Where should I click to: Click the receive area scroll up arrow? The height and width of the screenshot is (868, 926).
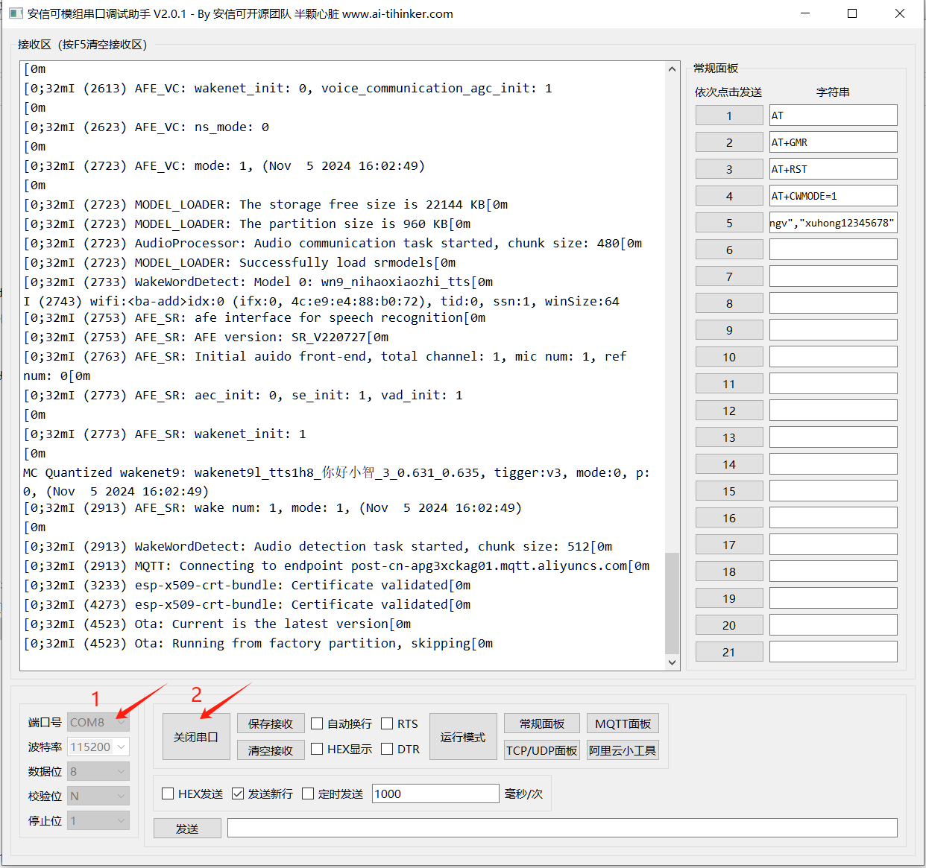672,69
